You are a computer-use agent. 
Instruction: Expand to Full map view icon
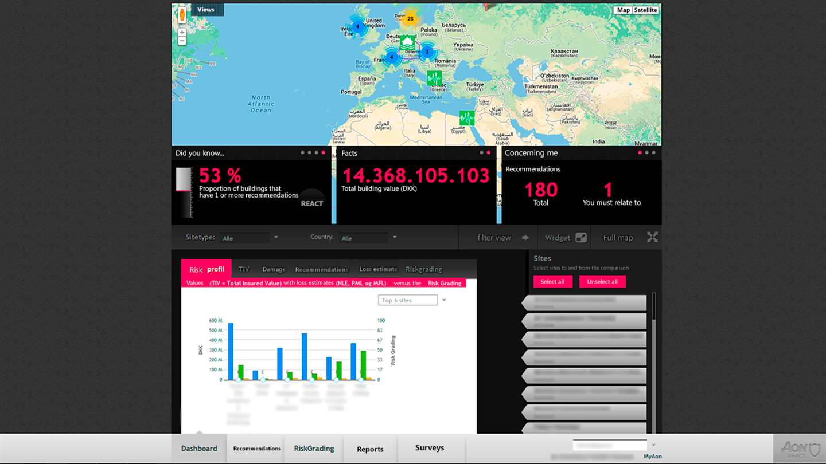point(652,237)
